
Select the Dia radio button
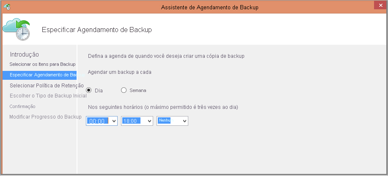[x=88, y=90]
